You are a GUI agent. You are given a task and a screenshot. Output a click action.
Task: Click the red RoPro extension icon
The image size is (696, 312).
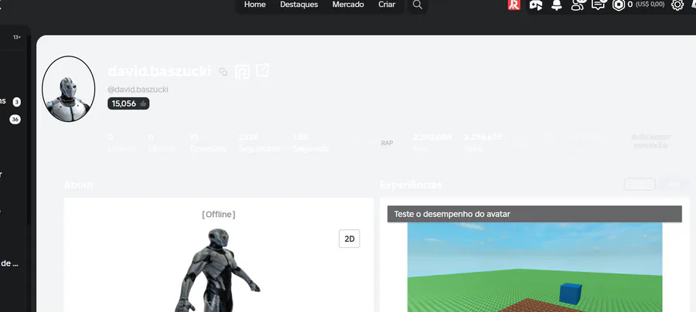pyautogui.click(x=514, y=5)
